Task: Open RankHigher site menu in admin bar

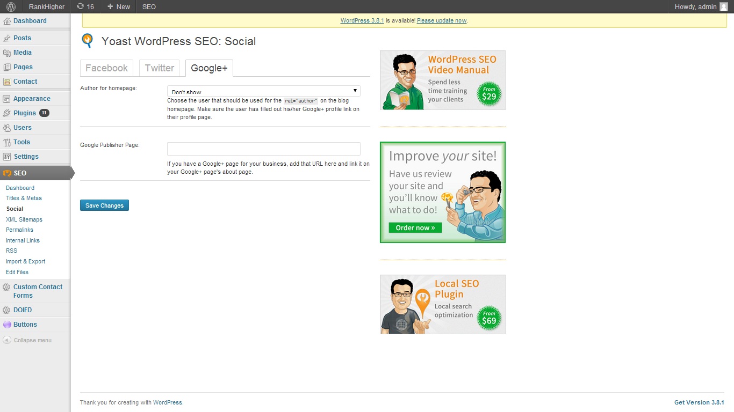Action: 47,6
